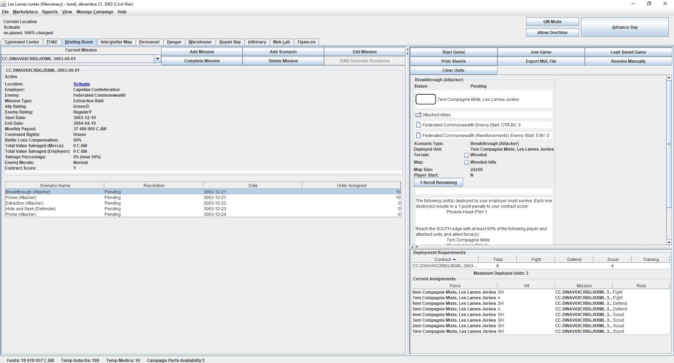Follow the Scituate location link
The image size is (674, 363).
(x=81, y=84)
